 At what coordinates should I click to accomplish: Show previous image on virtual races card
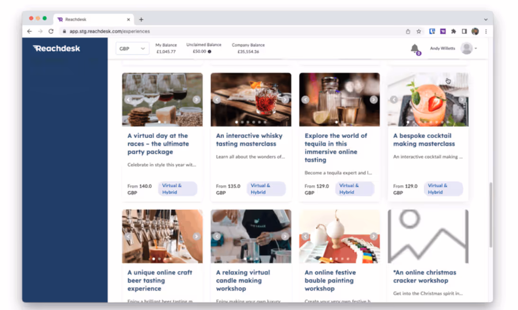pyautogui.click(x=128, y=100)
